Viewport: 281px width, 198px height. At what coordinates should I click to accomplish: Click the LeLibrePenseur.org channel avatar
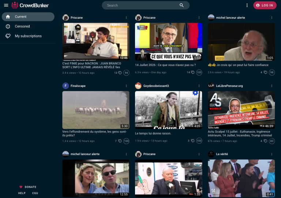tap(211, 86)
